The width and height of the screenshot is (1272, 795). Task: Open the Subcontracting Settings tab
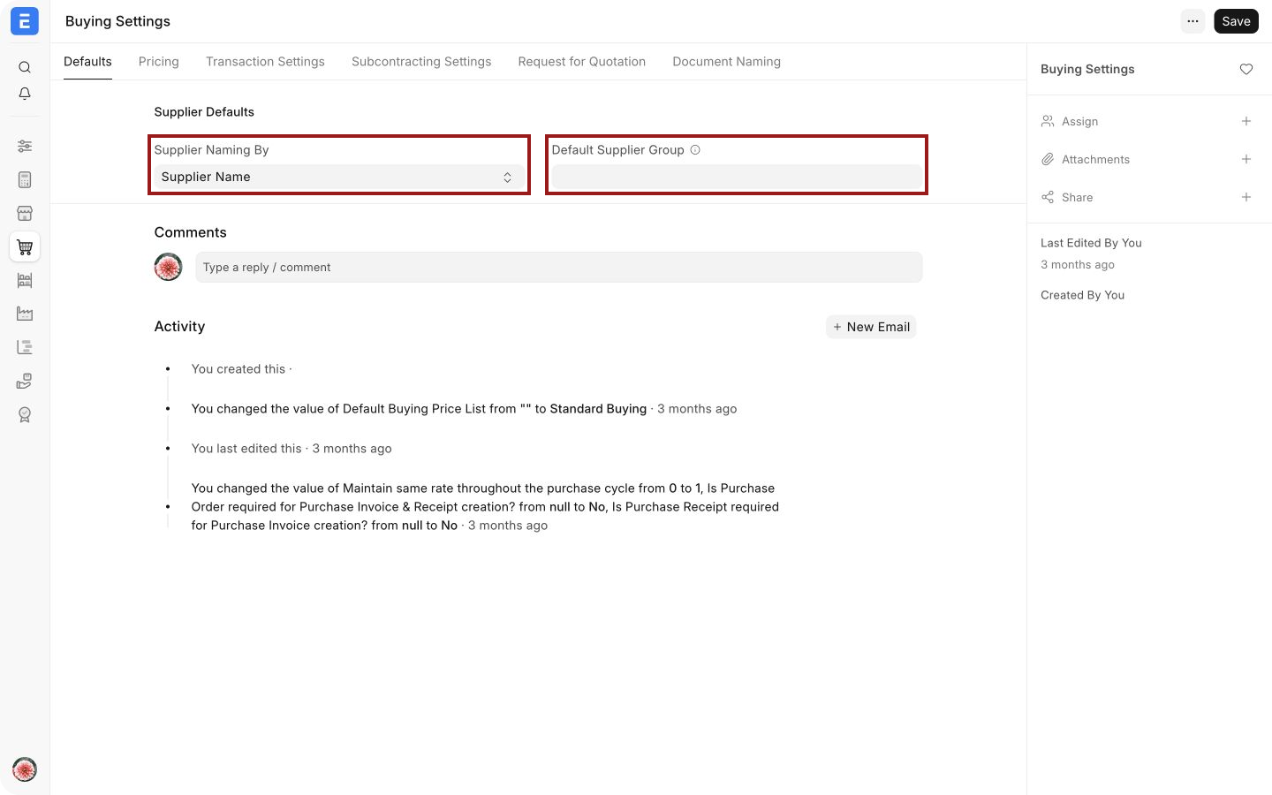coord(421,62)
